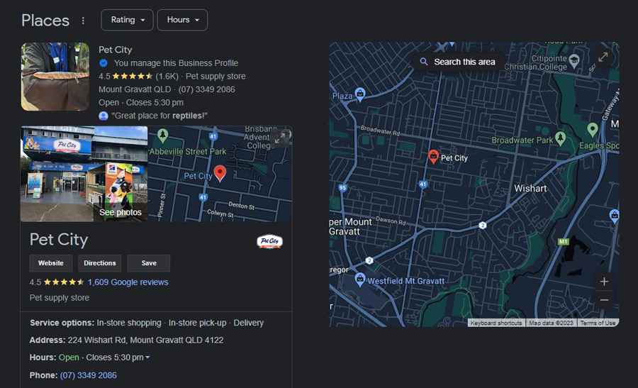Open Keyboard shortcuts on the map
This screenshot has height=388, width=638.
click(x=496, y=323)
